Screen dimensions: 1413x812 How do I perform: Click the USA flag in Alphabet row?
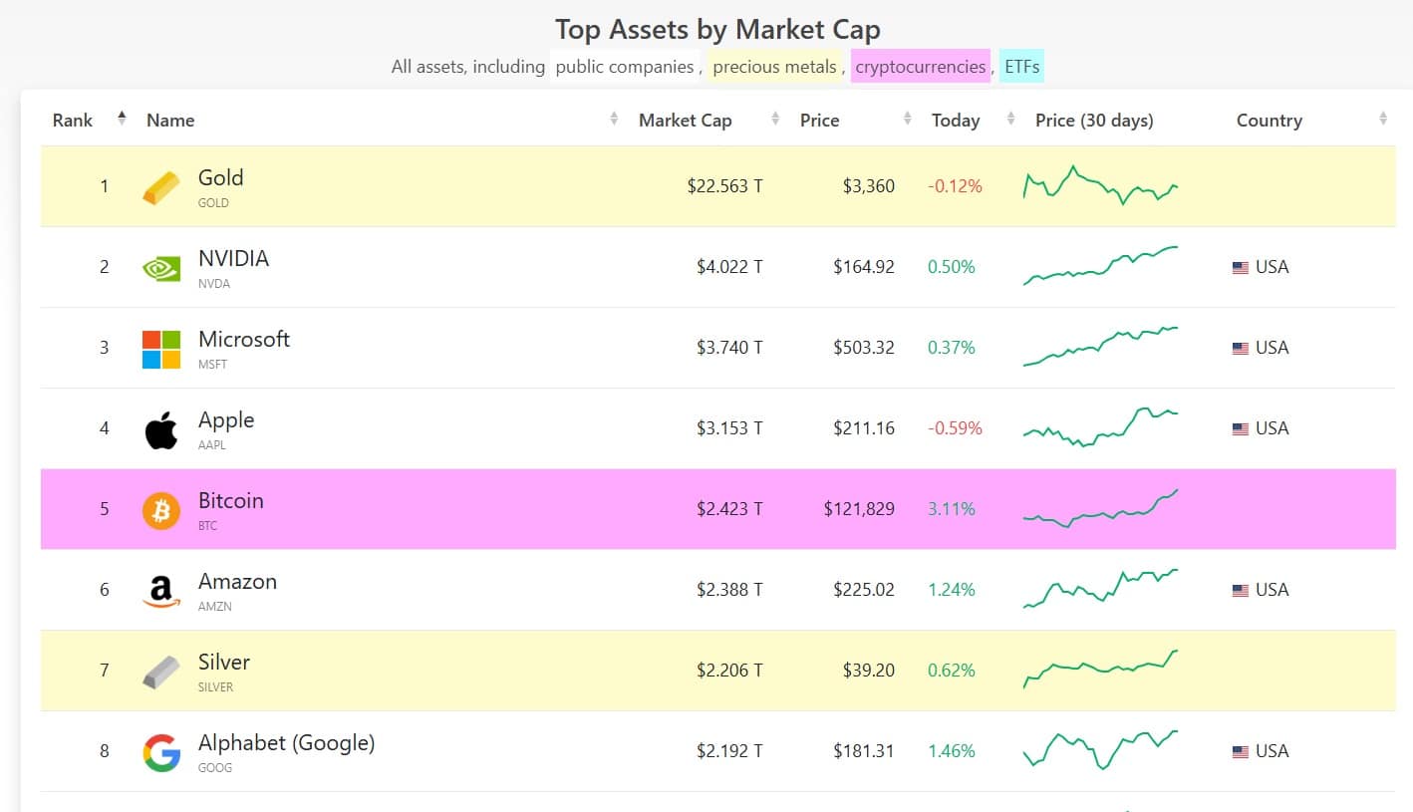1241,751
